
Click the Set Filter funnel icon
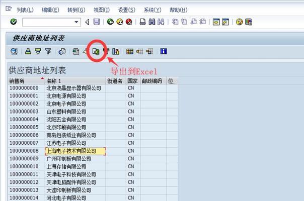(48, 52)
